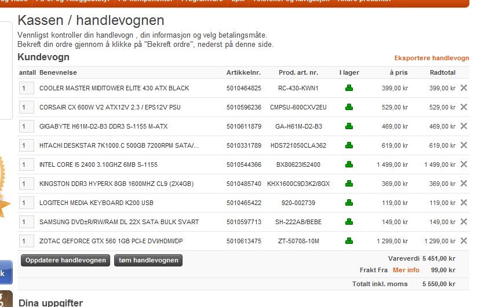Image resolution: width=496 pixels, height=307 pixels.
Task: Click quantity field for Intel Core i5
Action: (27, 165)
